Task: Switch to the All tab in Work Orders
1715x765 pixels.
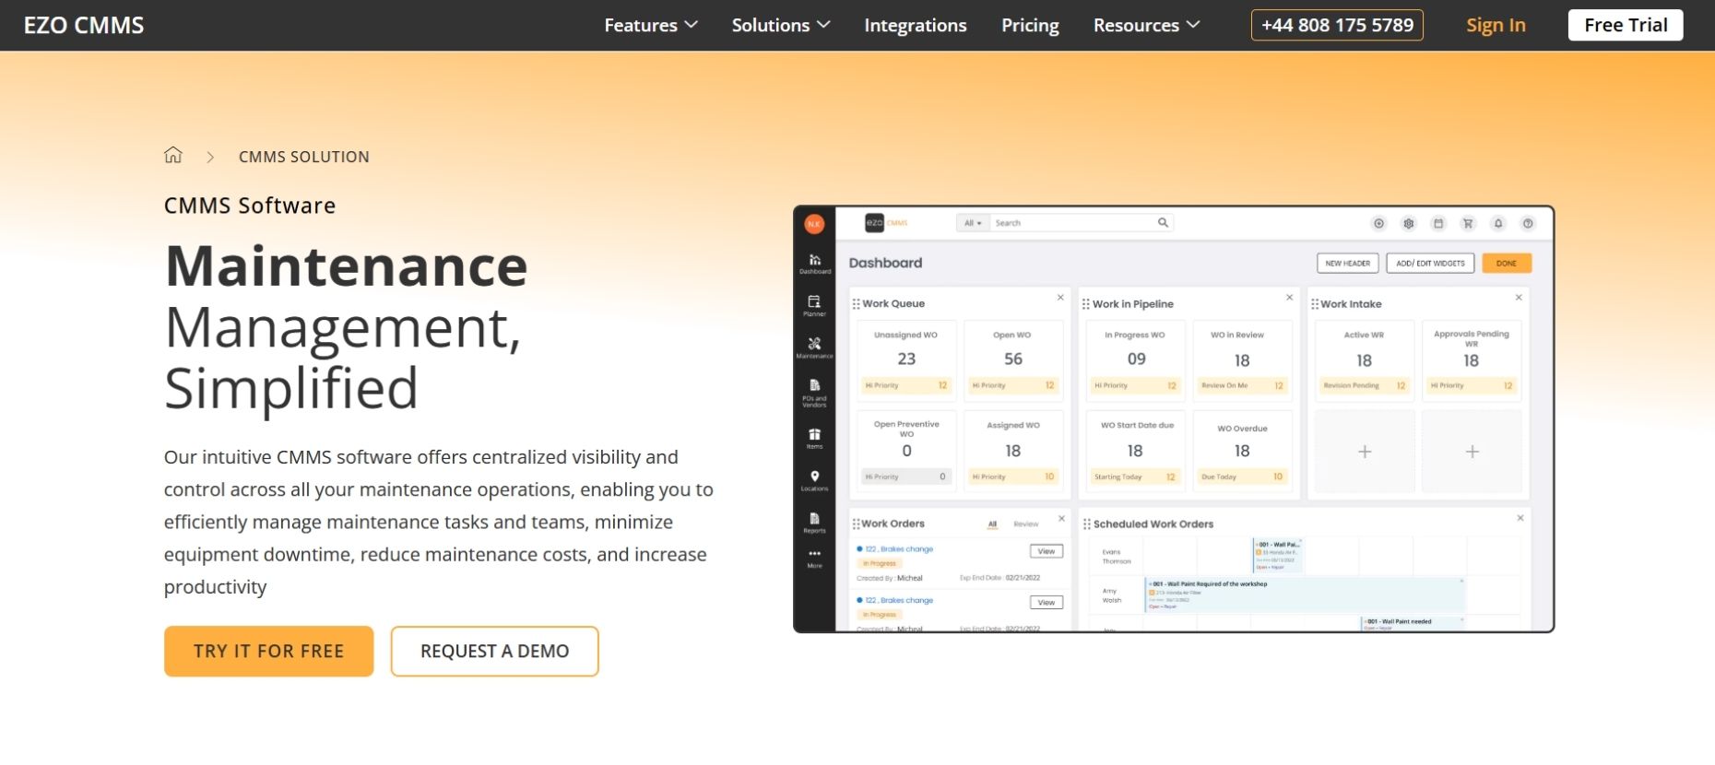Action: [x=992, y=524]
